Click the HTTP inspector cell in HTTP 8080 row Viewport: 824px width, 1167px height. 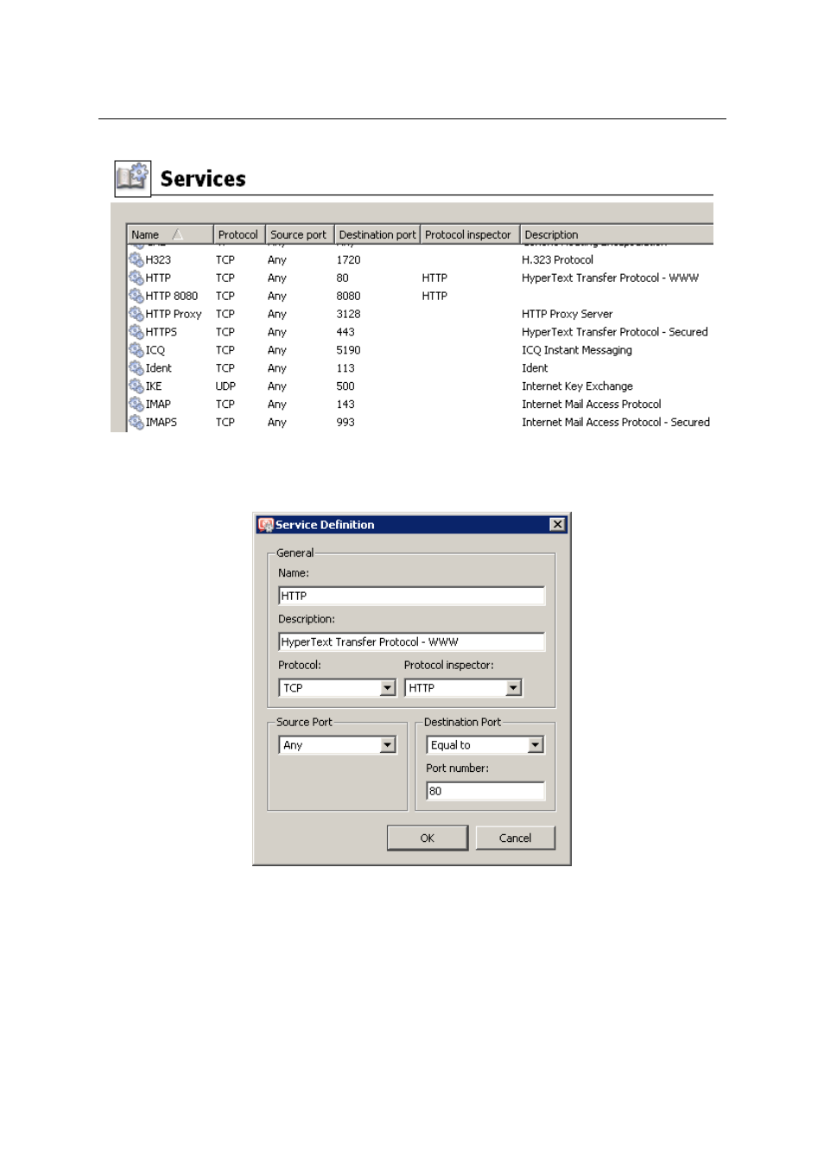tap(434, 296)
